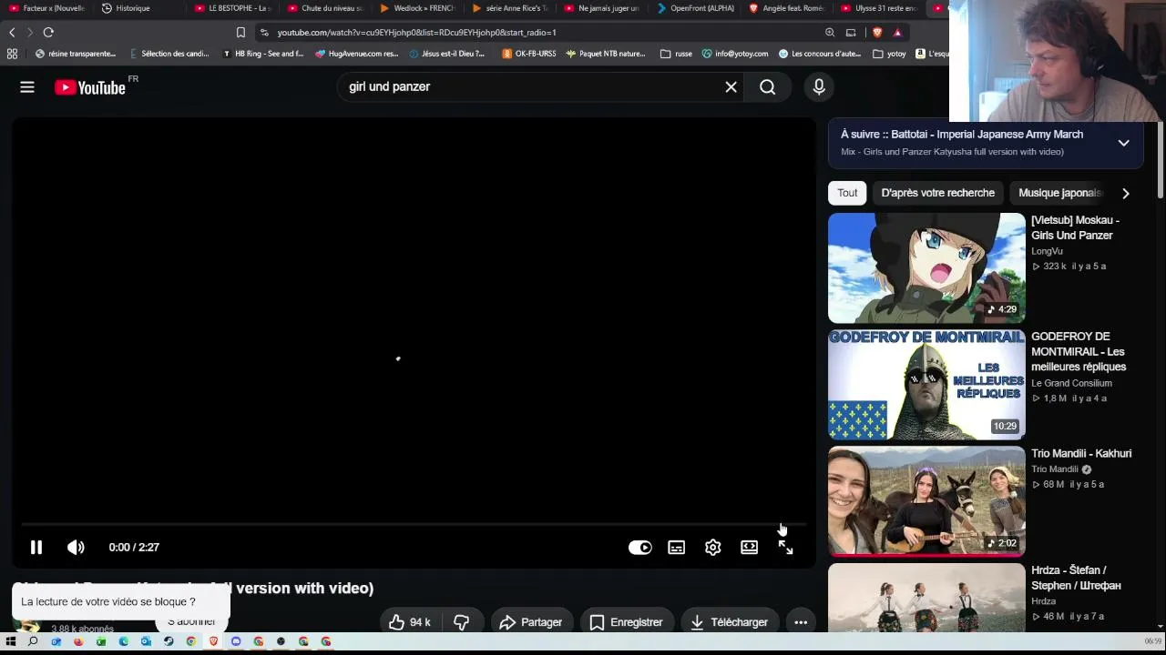1166x655 pixels.
Task: Open the Les concours d'aute... bookmark
Action: (819, 54)
